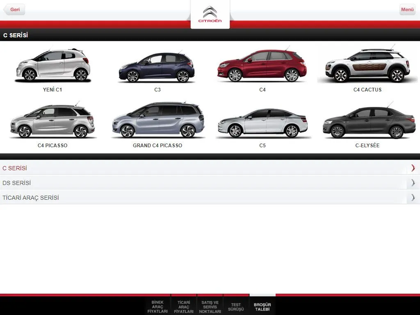This screenshot has width=420, height=315.
Task: Switch to Ticari Araç Fiyatları tab
Action: (184, 306)
